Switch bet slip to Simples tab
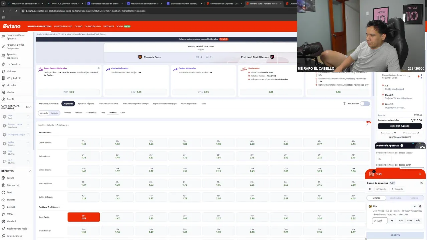This screenshot has height=240, width=427. pyautogui.click(x=376, y=198)
